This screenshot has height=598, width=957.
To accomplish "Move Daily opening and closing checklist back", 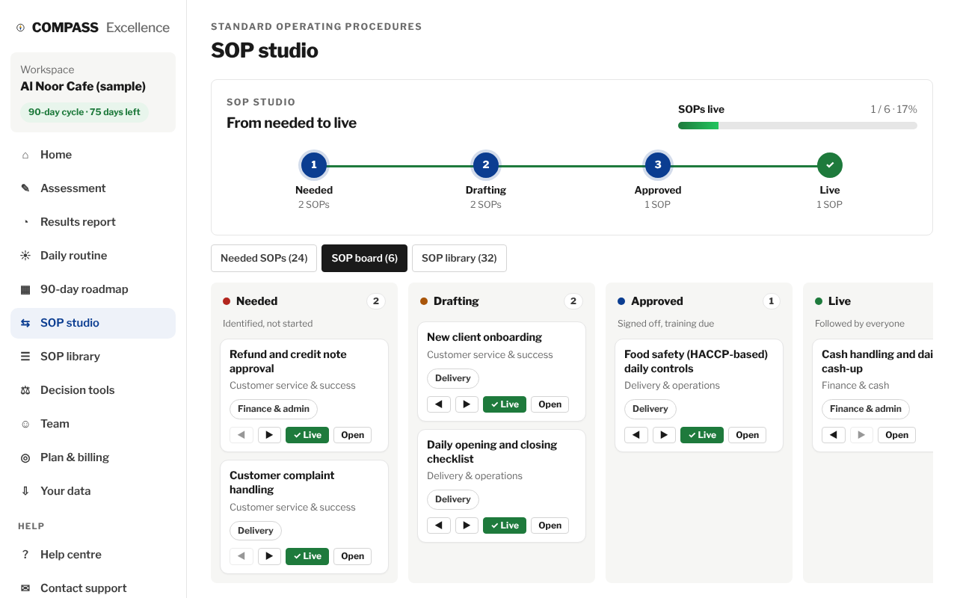I will (438, 525).
